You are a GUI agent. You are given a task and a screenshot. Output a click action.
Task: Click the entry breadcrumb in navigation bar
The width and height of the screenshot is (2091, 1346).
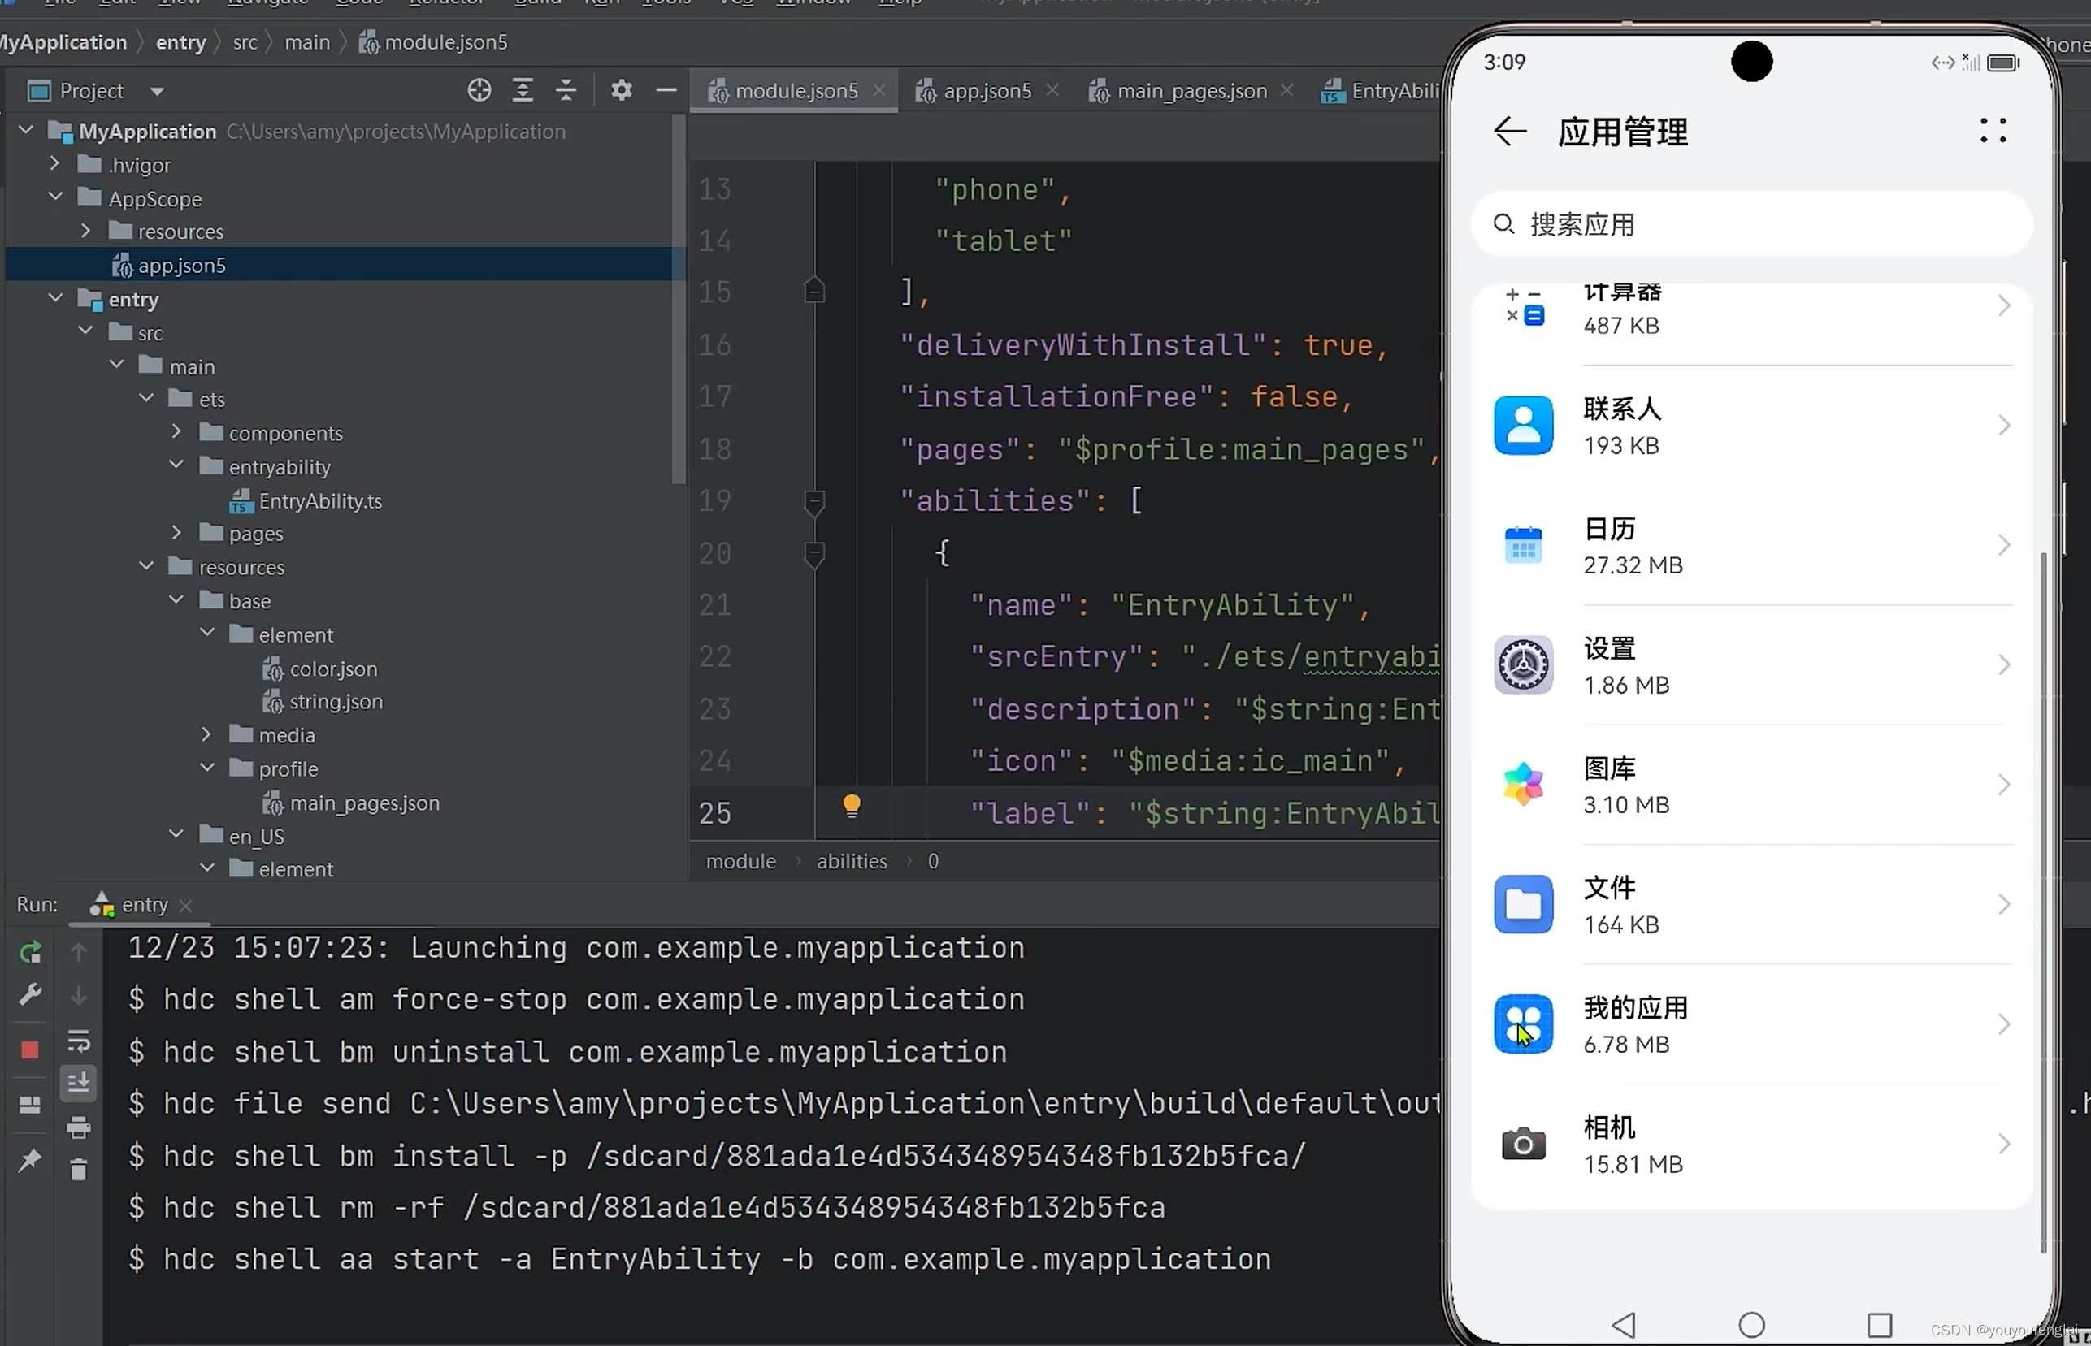pyautogui.click(x=181, y=42)
